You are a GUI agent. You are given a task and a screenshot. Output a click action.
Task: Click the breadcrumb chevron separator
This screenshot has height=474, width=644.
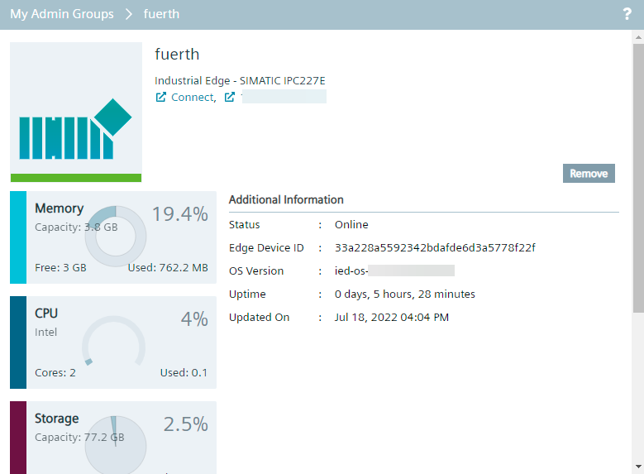click(x=129, y=14)
